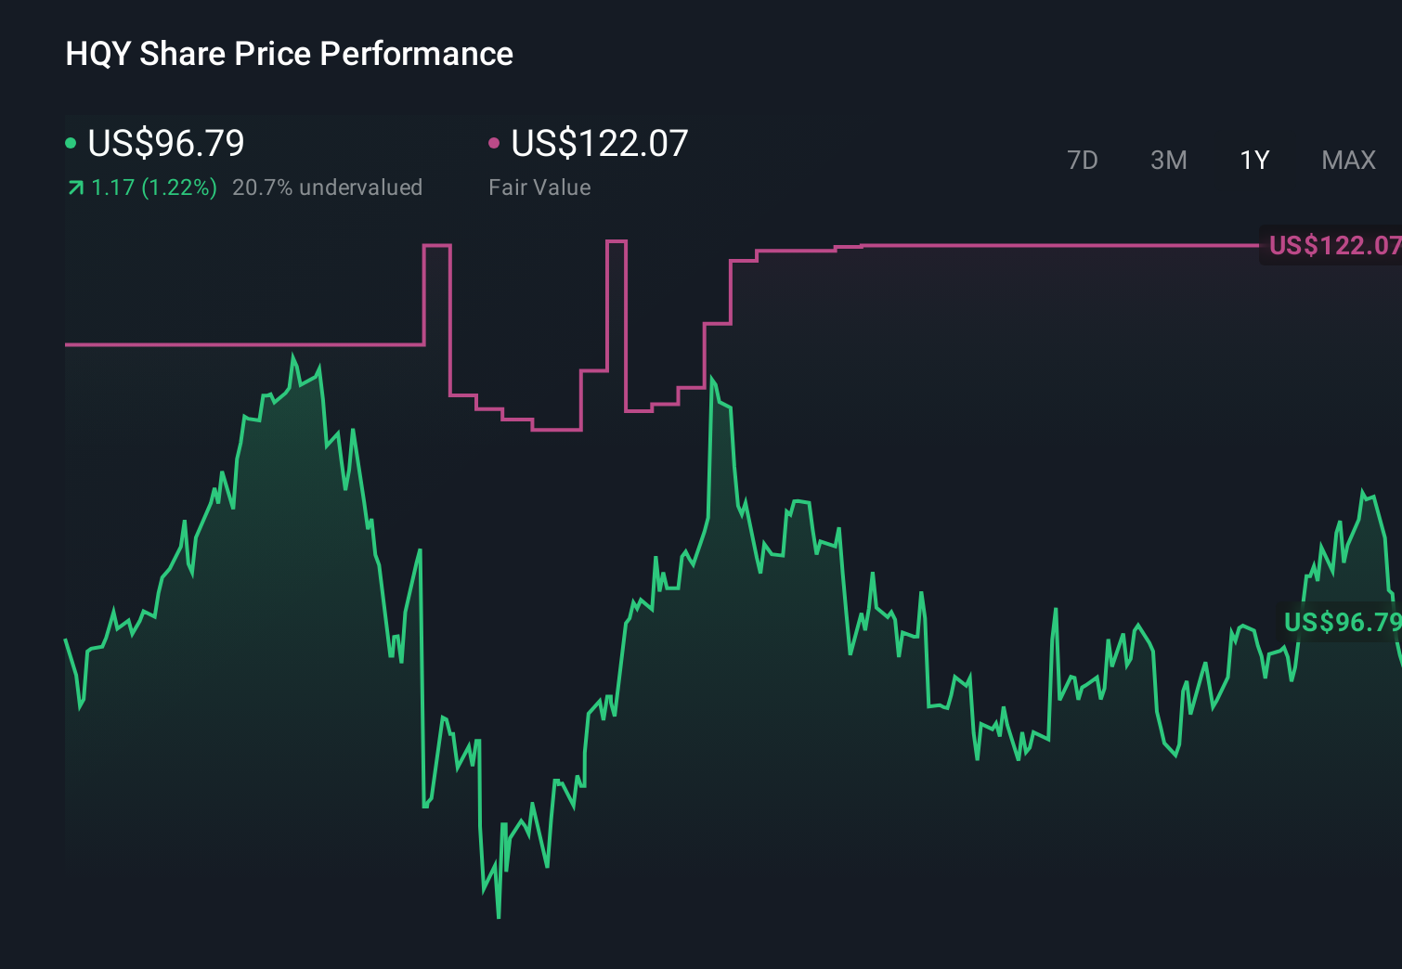The image size is (1402, 969).
Task: Click the HQY Share Price Performance title
Action: (289, 53)
